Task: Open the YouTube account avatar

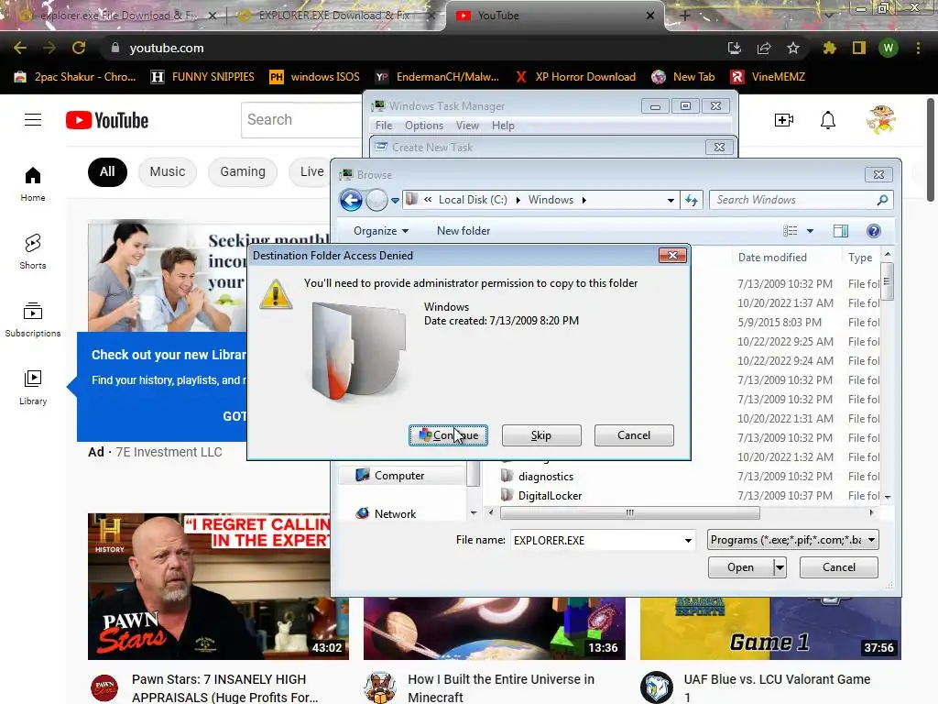Action: [x=880, y=120]
